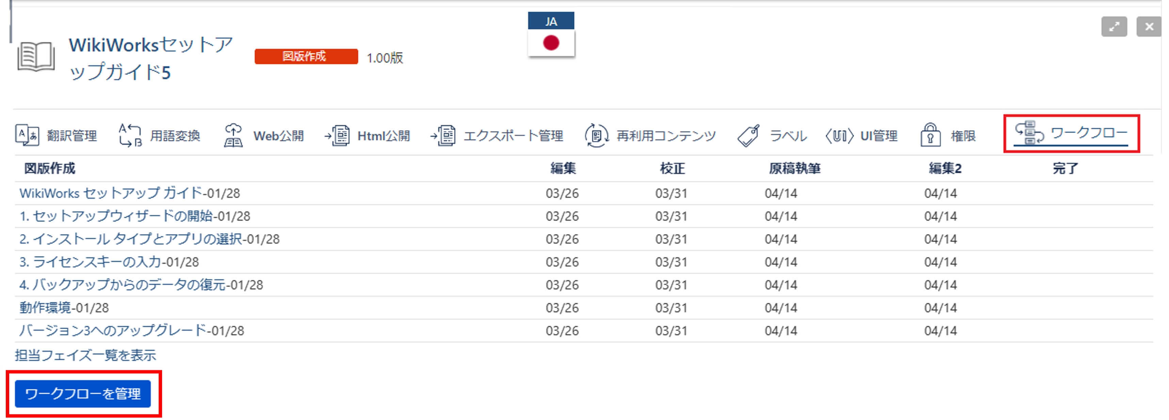
Task: Select the ラベル tag icon
Action: click(749, 135)
